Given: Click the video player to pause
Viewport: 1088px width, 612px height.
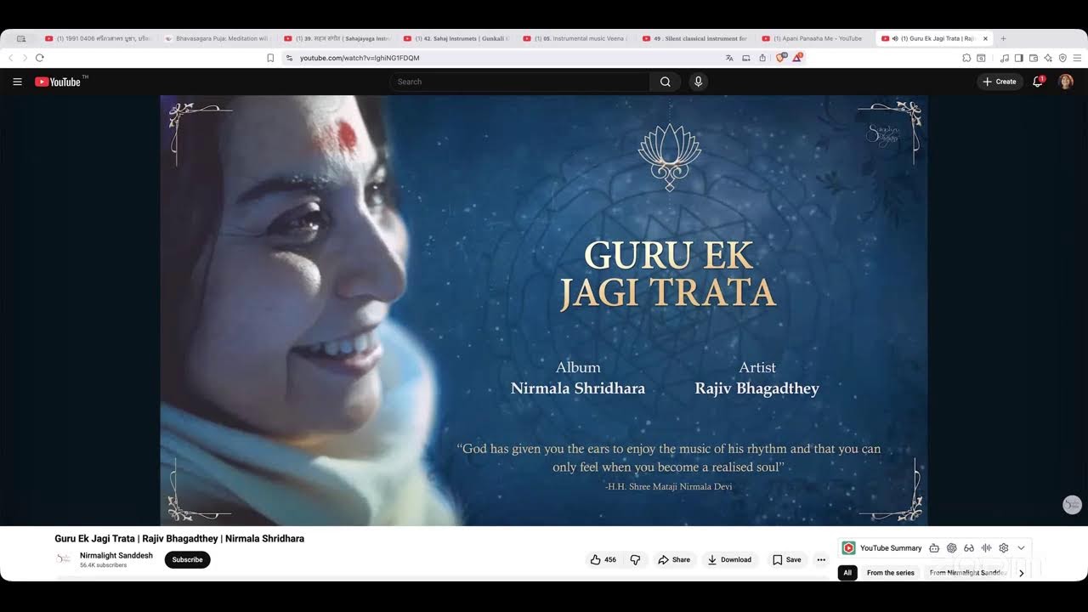Looking at the screenshot, I should pyautogui.click(x=543, y=310).
